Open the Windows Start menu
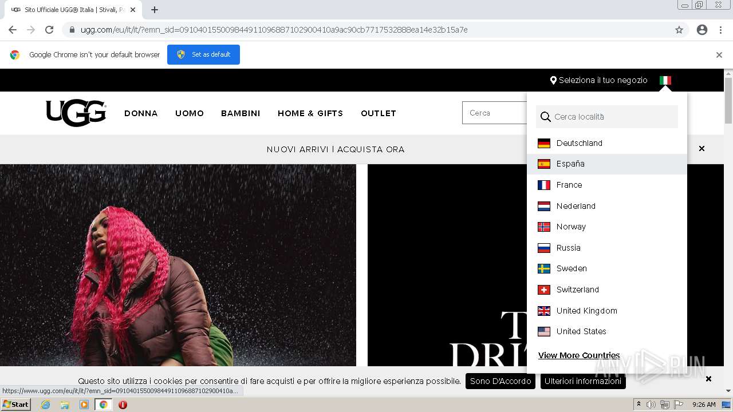This screenshot has width=733, height=412. (16, 405)
